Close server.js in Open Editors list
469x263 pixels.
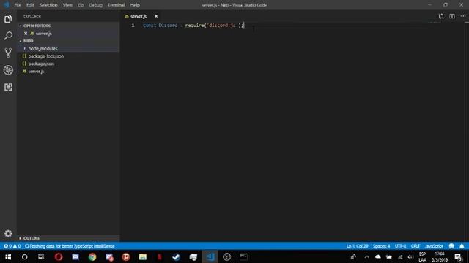pos(26,34)
